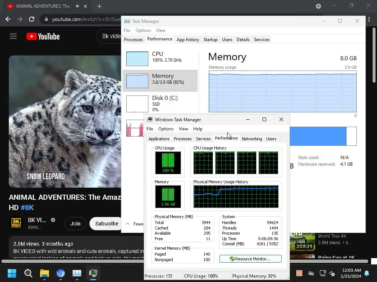This screenshot has width=377, height=282.
Task: Subscribe to the channel
Action: [106, 224]
